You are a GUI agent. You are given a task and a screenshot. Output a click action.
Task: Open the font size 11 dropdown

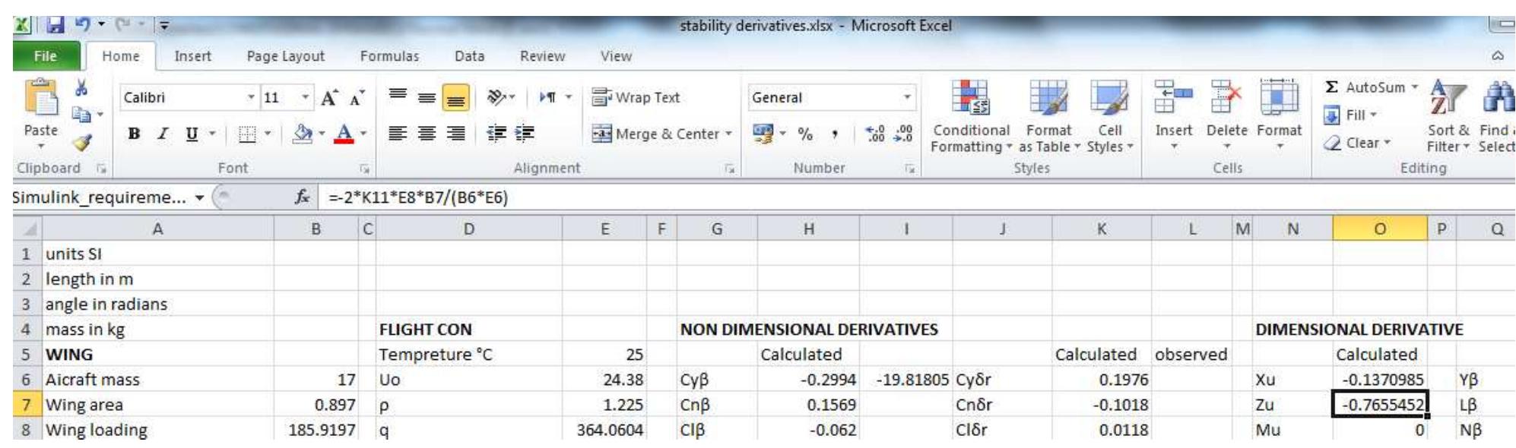tap(306, 97)
